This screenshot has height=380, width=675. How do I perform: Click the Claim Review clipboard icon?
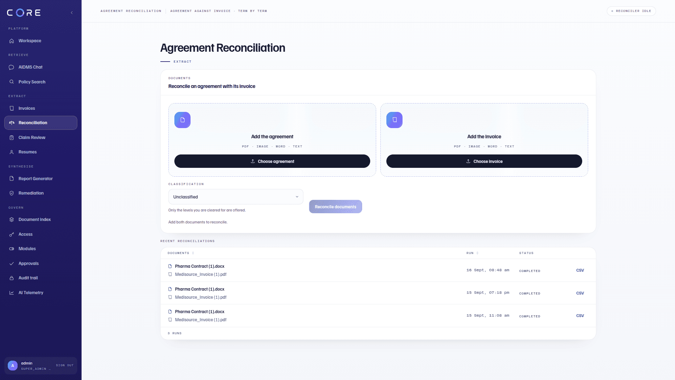click(x=12, y=138)
